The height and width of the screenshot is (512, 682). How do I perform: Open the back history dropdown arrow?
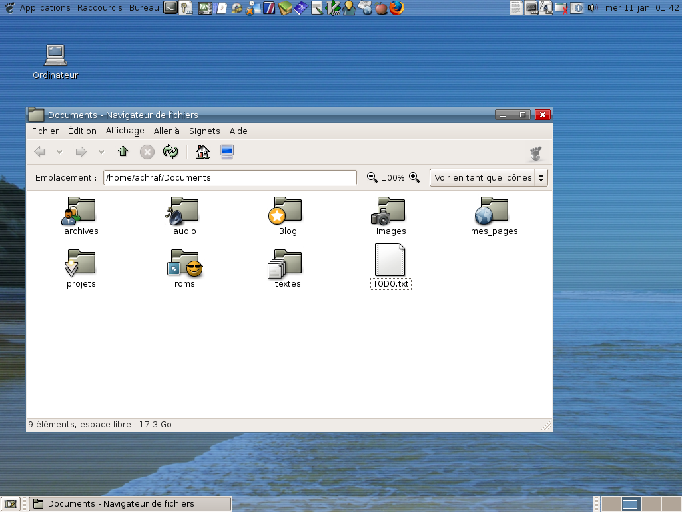(59, 152)
